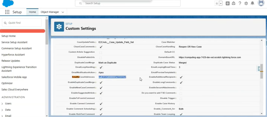
Task: Focus the Search Setup input field
Action: click(128, 3)
